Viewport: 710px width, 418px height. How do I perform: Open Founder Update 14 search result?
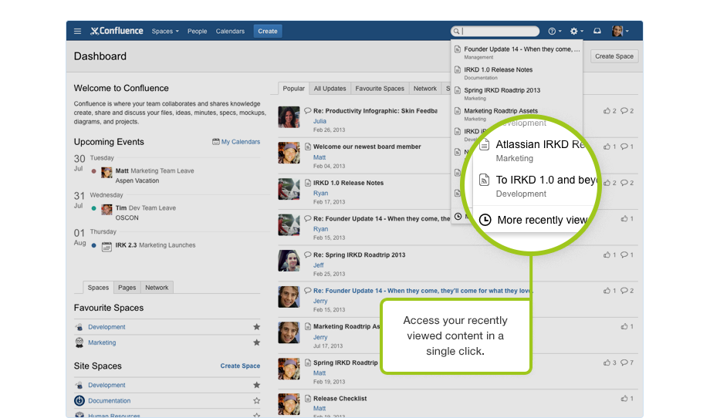tap(516, 52)
